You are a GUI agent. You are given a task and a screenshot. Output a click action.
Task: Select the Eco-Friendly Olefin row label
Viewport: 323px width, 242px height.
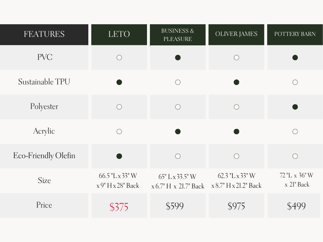(x=44, y=156)
